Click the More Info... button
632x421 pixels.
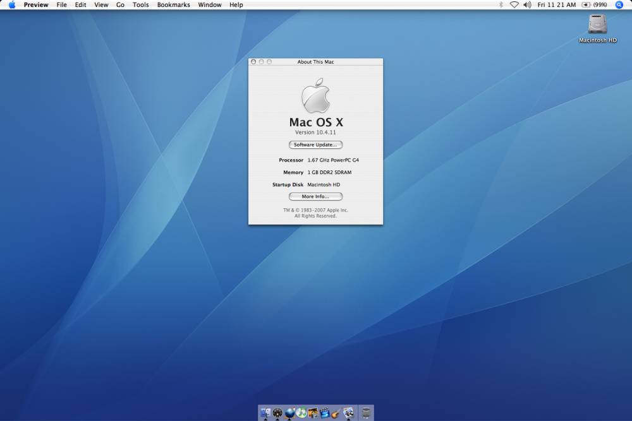pos(315,196)
